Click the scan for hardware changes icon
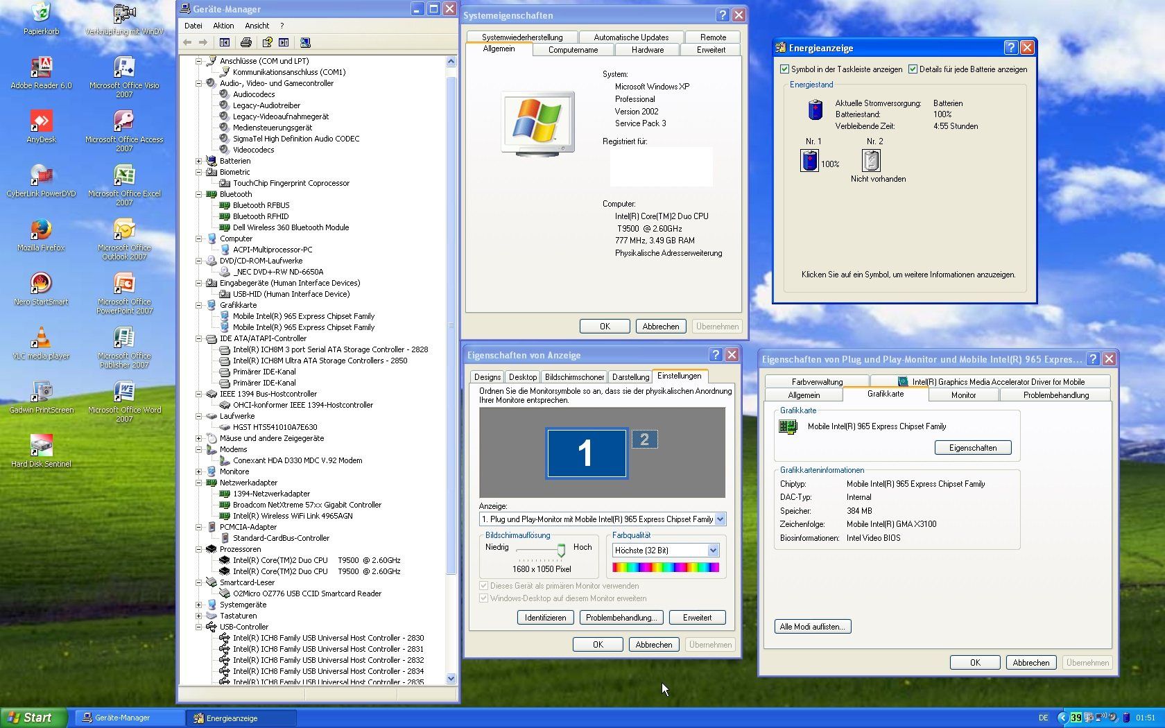 coord(305,43)
